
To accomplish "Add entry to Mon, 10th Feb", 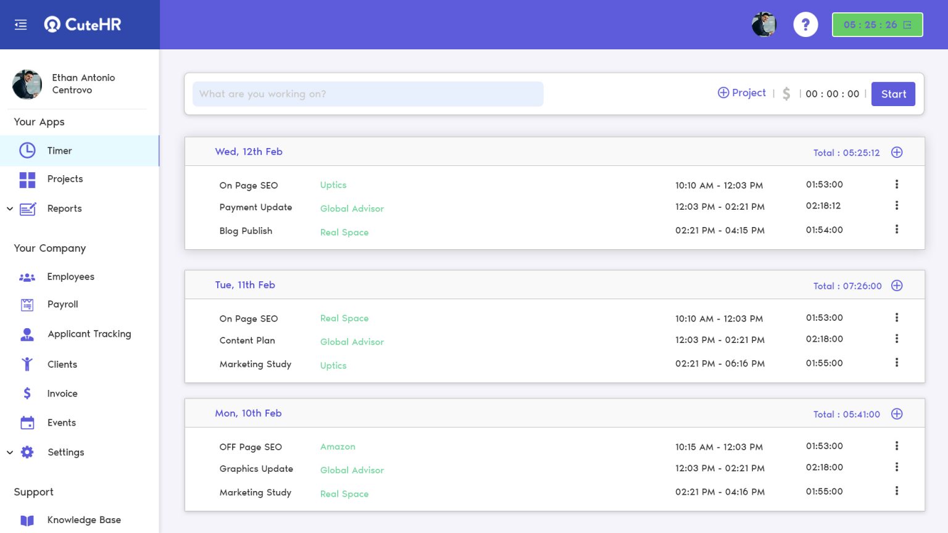I will point(897,414).
